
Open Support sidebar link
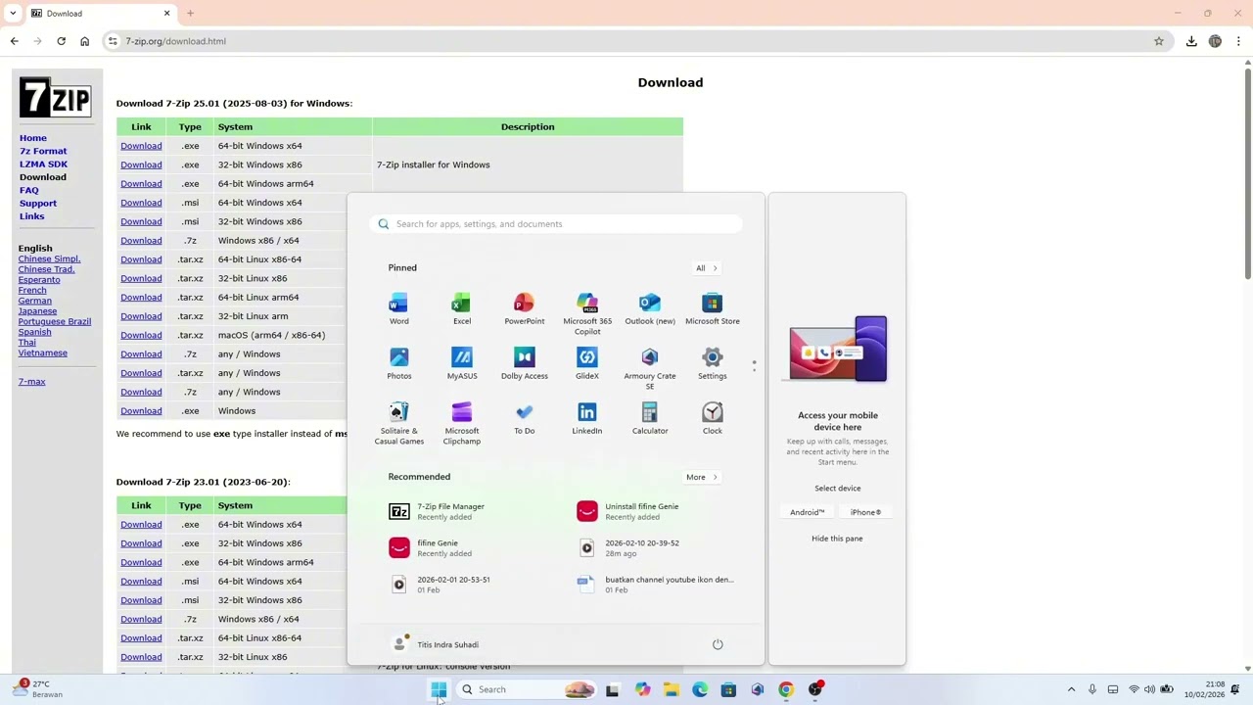tap(38, 203)
